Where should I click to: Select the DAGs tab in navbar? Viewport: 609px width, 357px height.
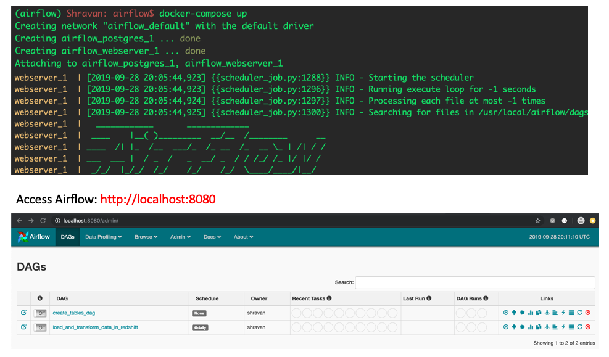(68, 237)
